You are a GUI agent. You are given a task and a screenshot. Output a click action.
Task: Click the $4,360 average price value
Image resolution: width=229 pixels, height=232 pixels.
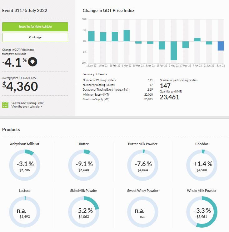point(20,87)
